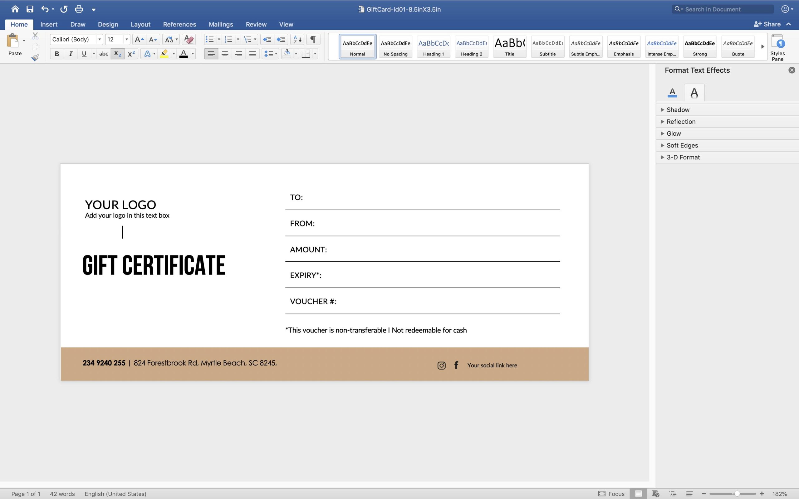Open the Insert ribbon tab
The image size is (799, 499).
tap(49, 24)
